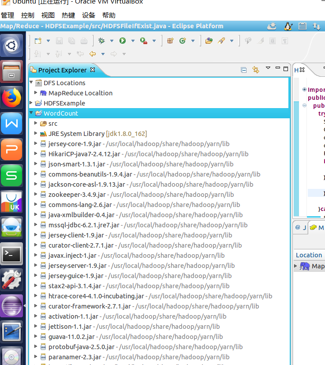The image size is (325, 365).
Task: Click the Last Edit Location icon
Action: [80, 54]
